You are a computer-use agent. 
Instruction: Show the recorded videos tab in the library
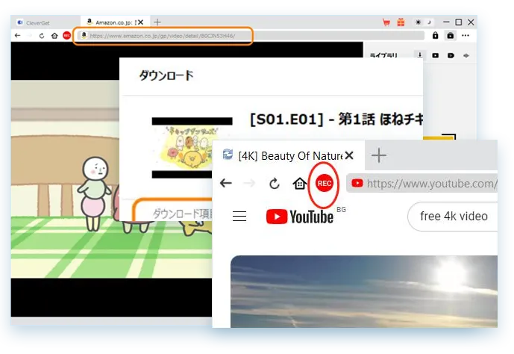(x=451, y=55)
